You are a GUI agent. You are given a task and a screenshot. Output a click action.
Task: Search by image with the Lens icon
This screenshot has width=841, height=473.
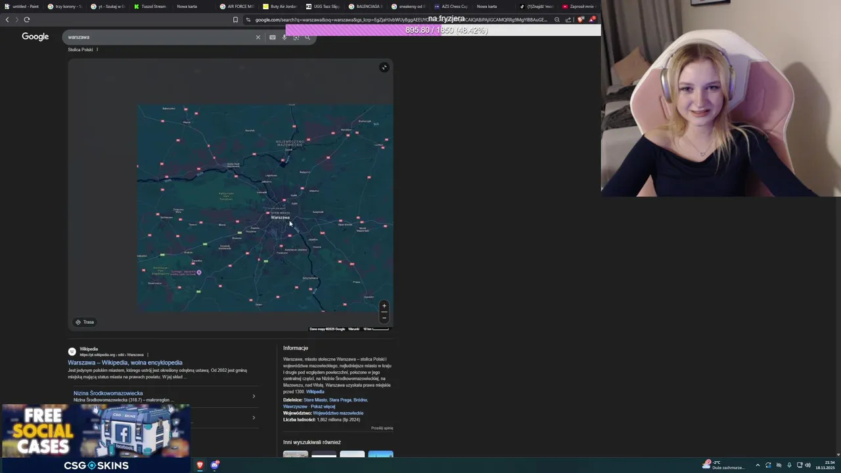296,37
